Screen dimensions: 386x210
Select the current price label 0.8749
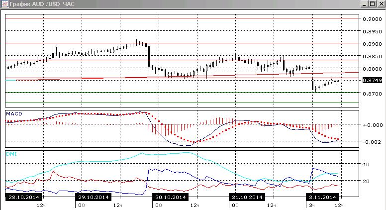coord(372,80)
